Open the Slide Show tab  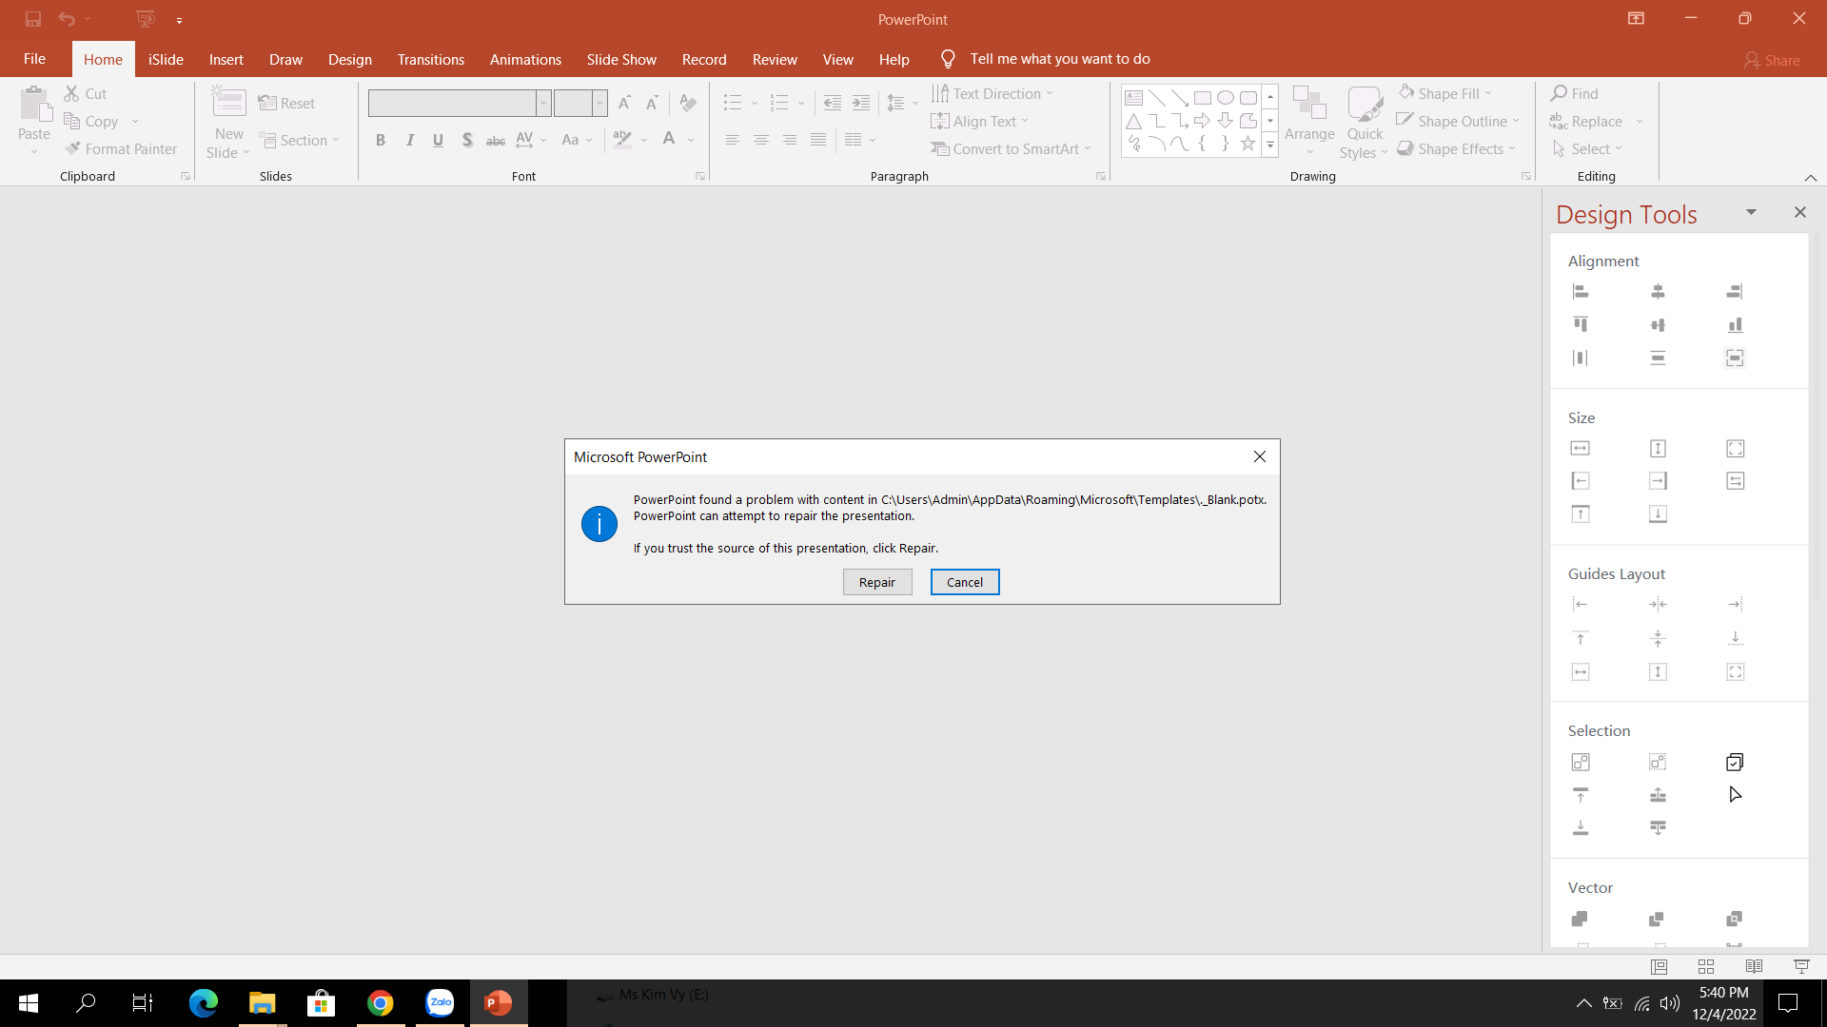click(x=621, y=59)
